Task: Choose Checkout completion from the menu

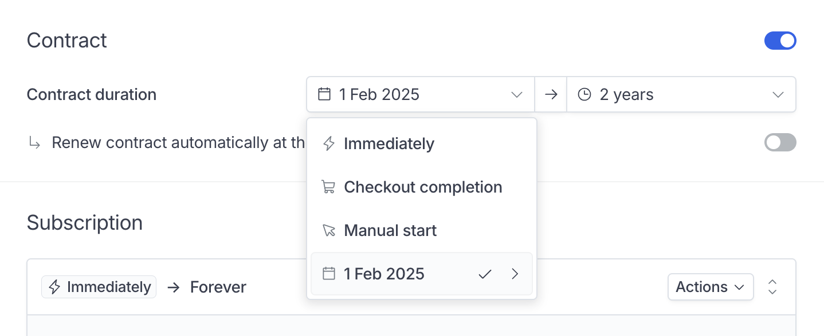Action: [422, 187]
